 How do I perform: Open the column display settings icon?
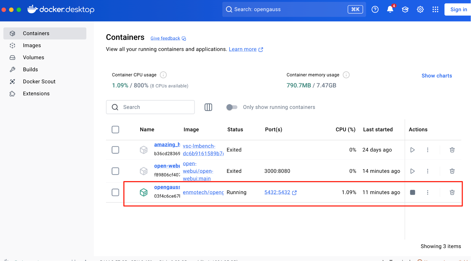(208, 107)
